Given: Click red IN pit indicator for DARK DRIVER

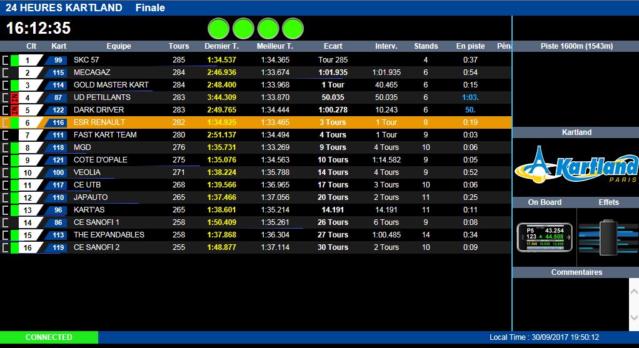Looking at the screenshot, I should 14,111.
